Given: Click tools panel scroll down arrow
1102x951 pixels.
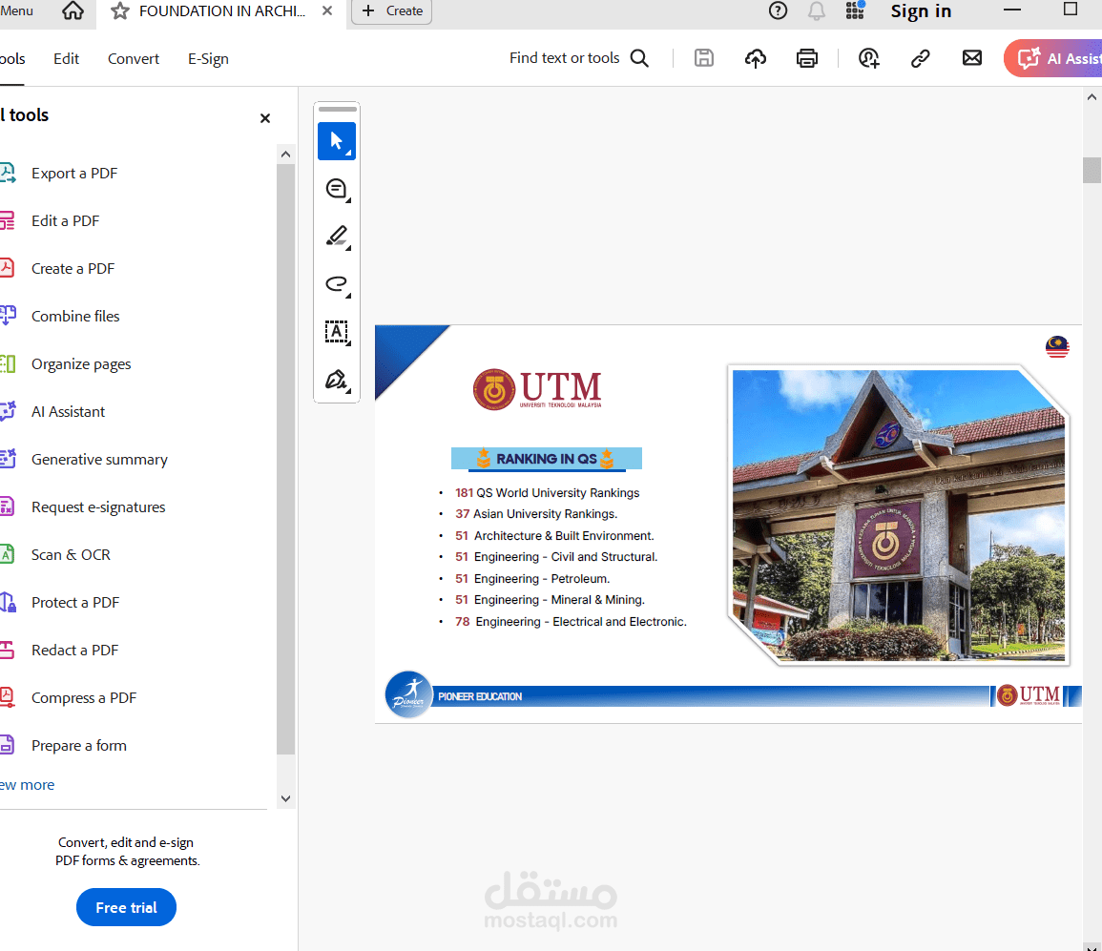Looking at the screenshot, I should tap(285, 798).
